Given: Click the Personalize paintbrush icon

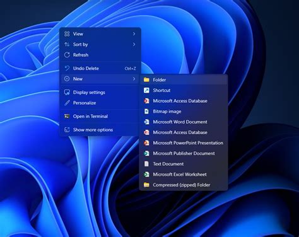Looking at the screenshot, I should coord(67,103).
